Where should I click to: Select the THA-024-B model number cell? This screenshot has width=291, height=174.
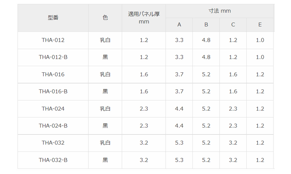(53, 126)
